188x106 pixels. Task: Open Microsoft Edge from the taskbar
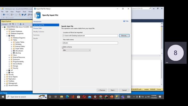(x=67, y=97)
